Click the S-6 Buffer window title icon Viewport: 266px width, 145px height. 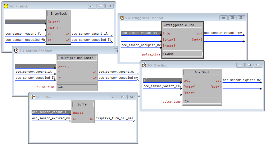click(32, 97)
